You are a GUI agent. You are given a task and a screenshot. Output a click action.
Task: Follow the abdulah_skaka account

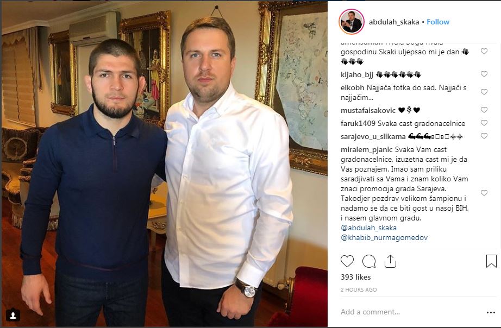pyautogui.click(x=438, y=22)
